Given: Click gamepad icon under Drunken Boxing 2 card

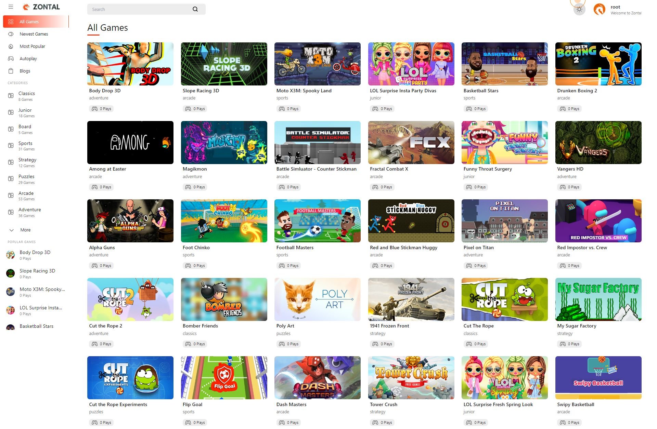Looking at the screenshot, I should 563,109.
